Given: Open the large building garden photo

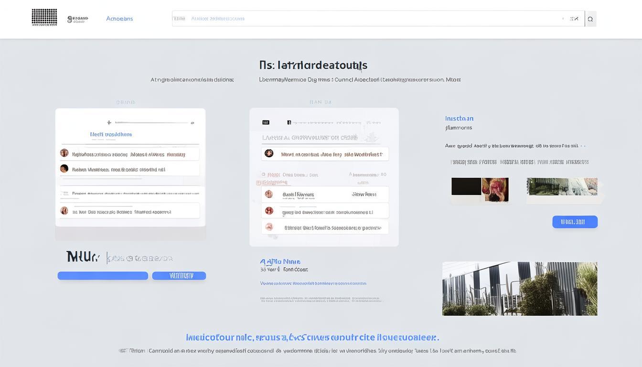Looking at the screenshot, I should pyautogui.click(x=519, y=289).
